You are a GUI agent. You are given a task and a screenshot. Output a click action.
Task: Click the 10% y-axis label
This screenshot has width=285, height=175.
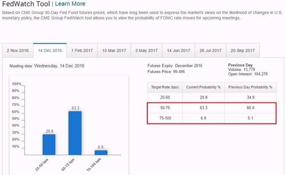pyautogui.click(x=15, y=147)
